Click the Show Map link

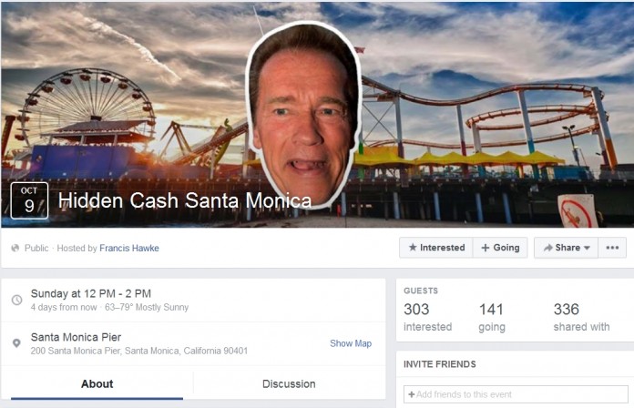(351, 343)
